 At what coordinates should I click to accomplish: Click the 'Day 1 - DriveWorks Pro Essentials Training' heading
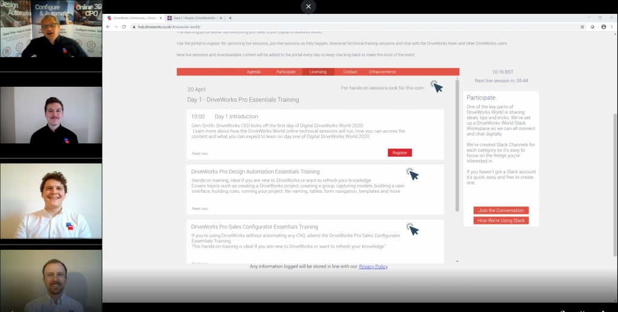click(x=243, y=99)
